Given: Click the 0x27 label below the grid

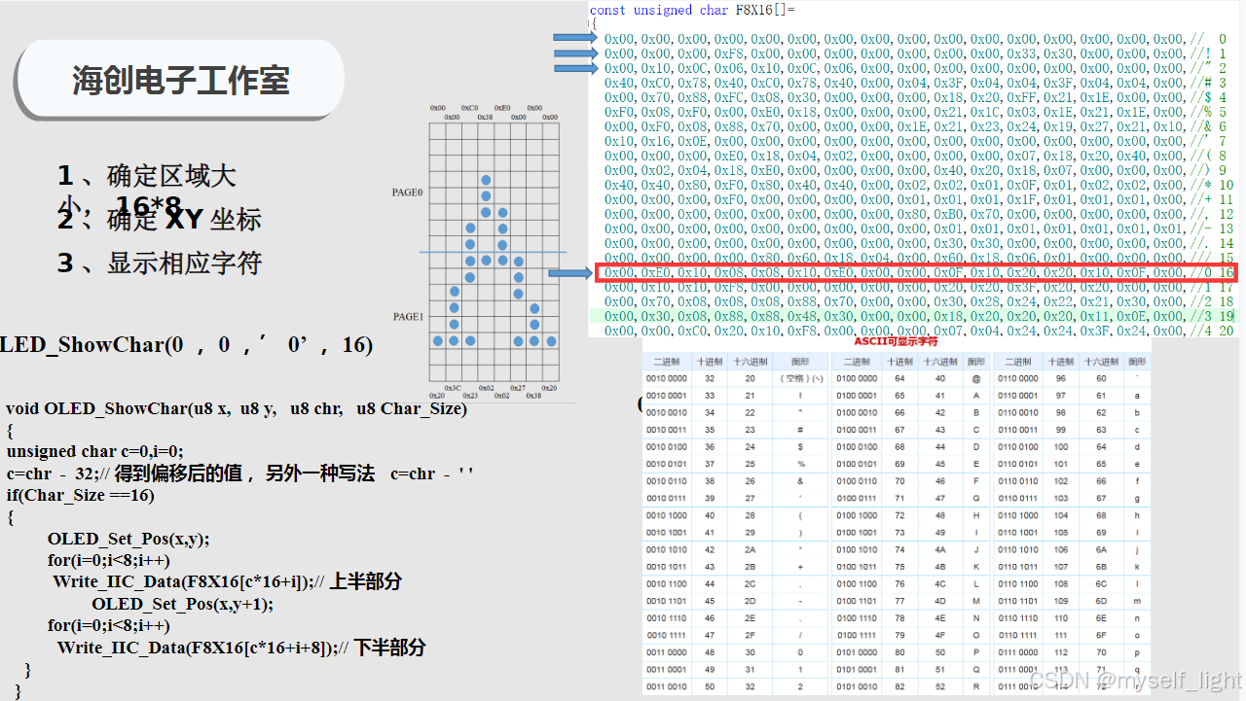Looking at the screenshot, I should click(518, 387).
